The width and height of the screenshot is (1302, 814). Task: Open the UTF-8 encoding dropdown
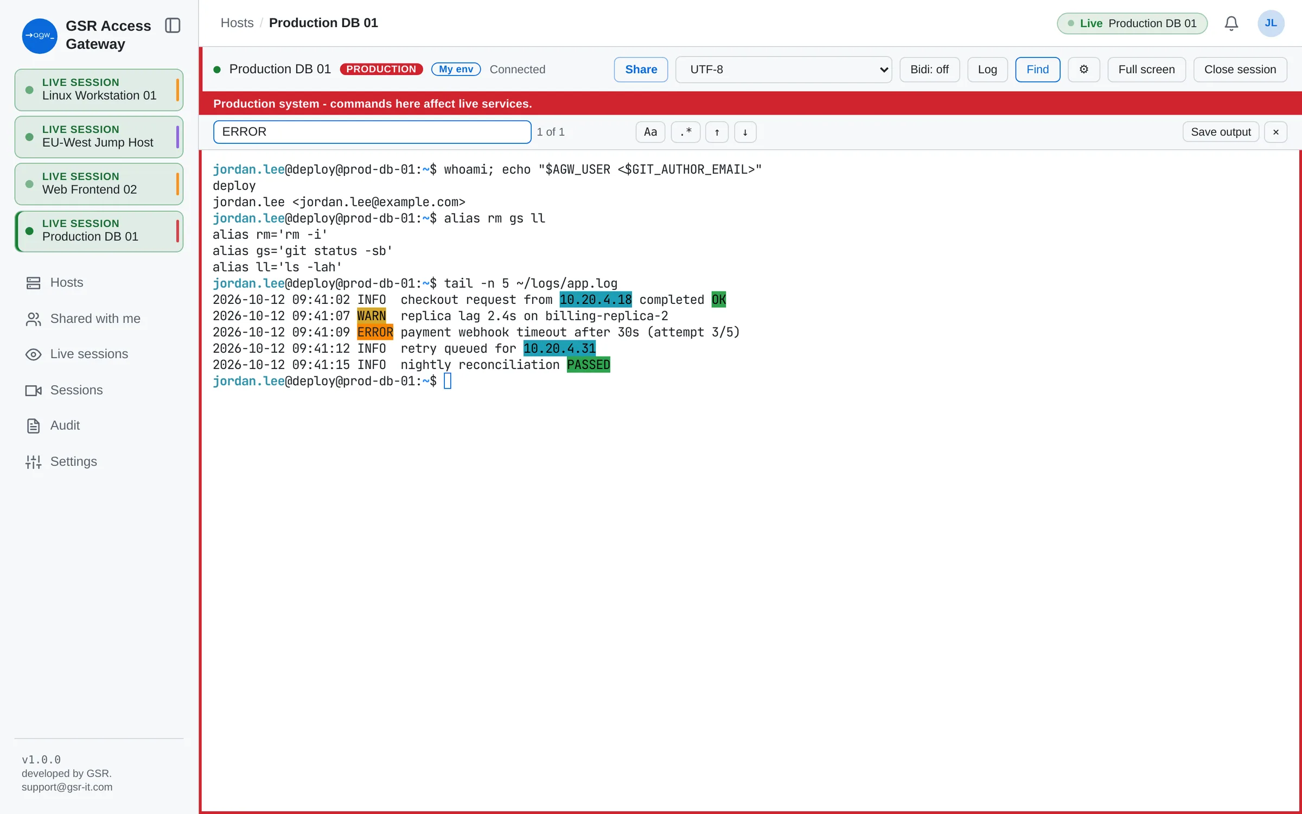point(783,69)
